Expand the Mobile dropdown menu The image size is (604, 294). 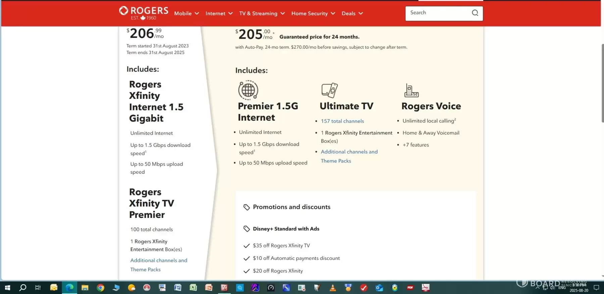click(x=186, y=13)
